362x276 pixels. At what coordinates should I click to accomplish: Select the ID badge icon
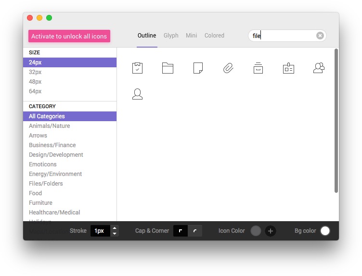288,68
